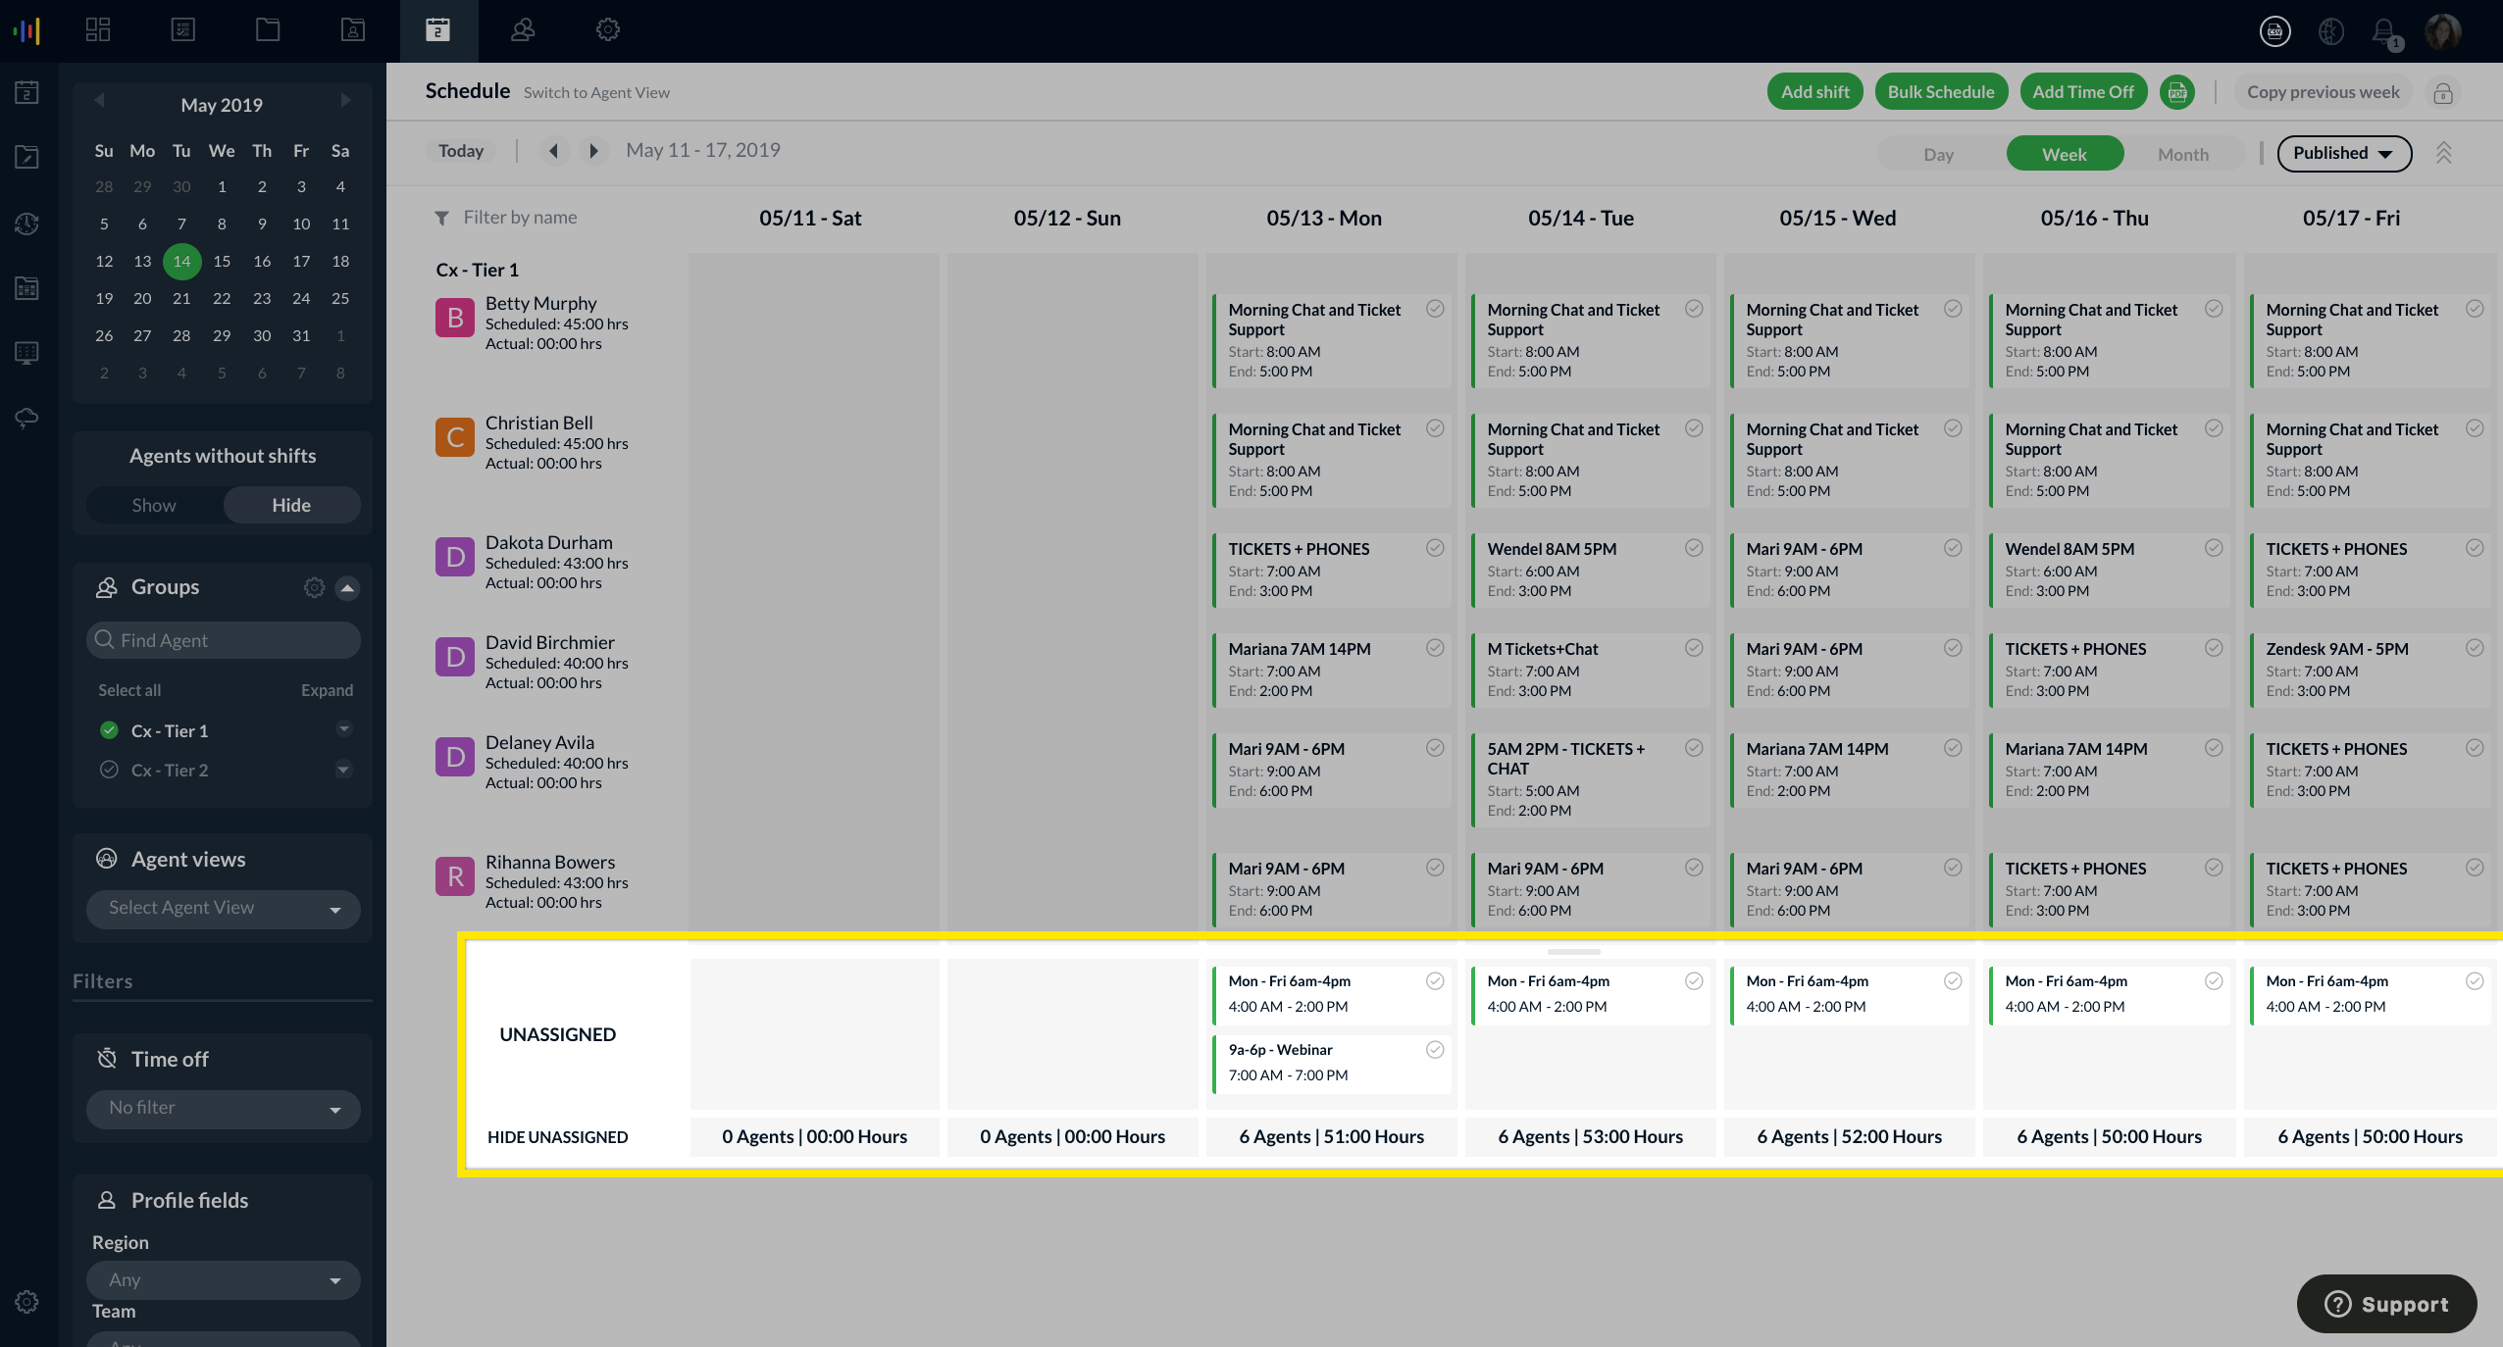Select Dakota Durham's Tuesday Wendel shift check
The width and height of the screenshot is (2503, 1347).
[x=1694, y=548]
